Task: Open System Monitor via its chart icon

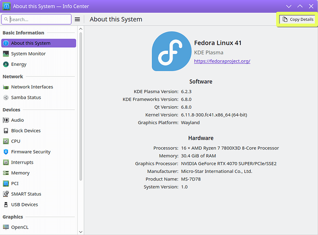Action: [6, 54]
